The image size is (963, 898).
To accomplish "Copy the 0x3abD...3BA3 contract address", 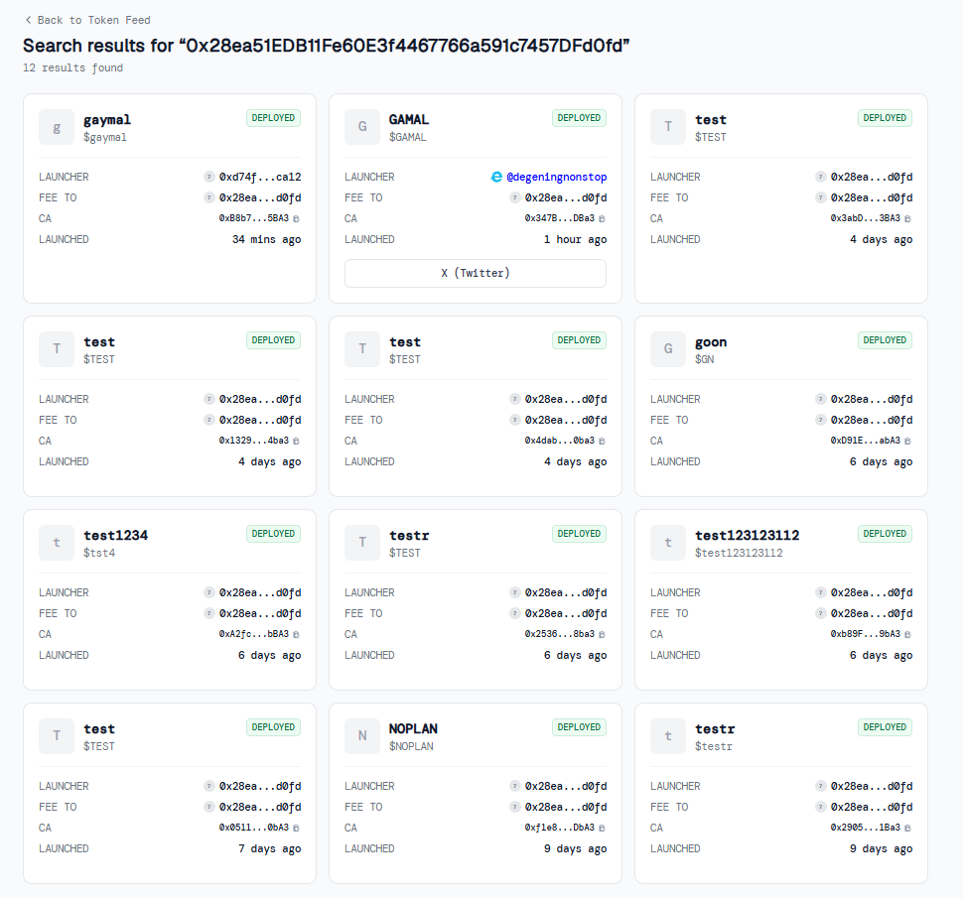I will [907, 218].
